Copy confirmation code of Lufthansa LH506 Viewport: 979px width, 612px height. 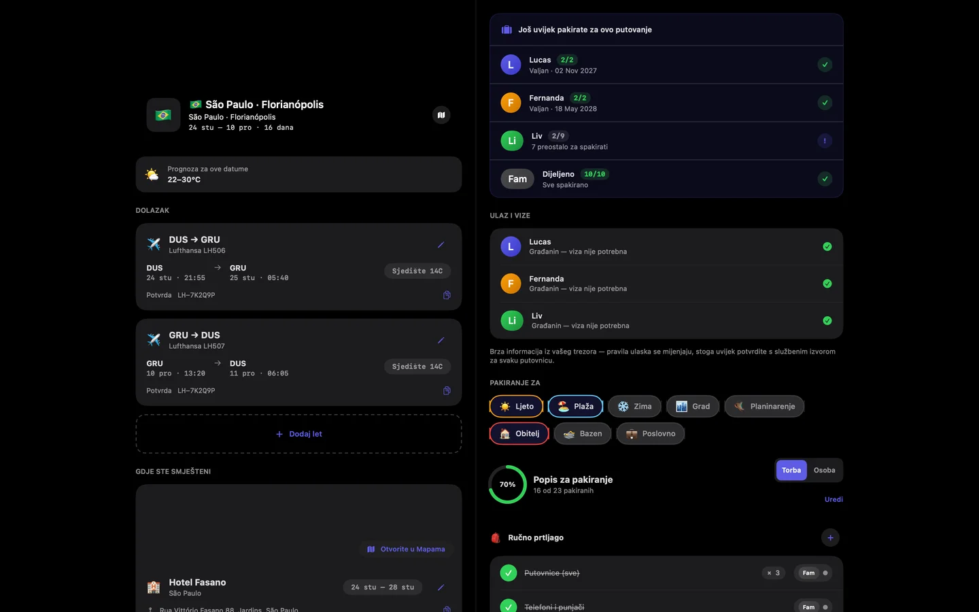coord(447,295)
